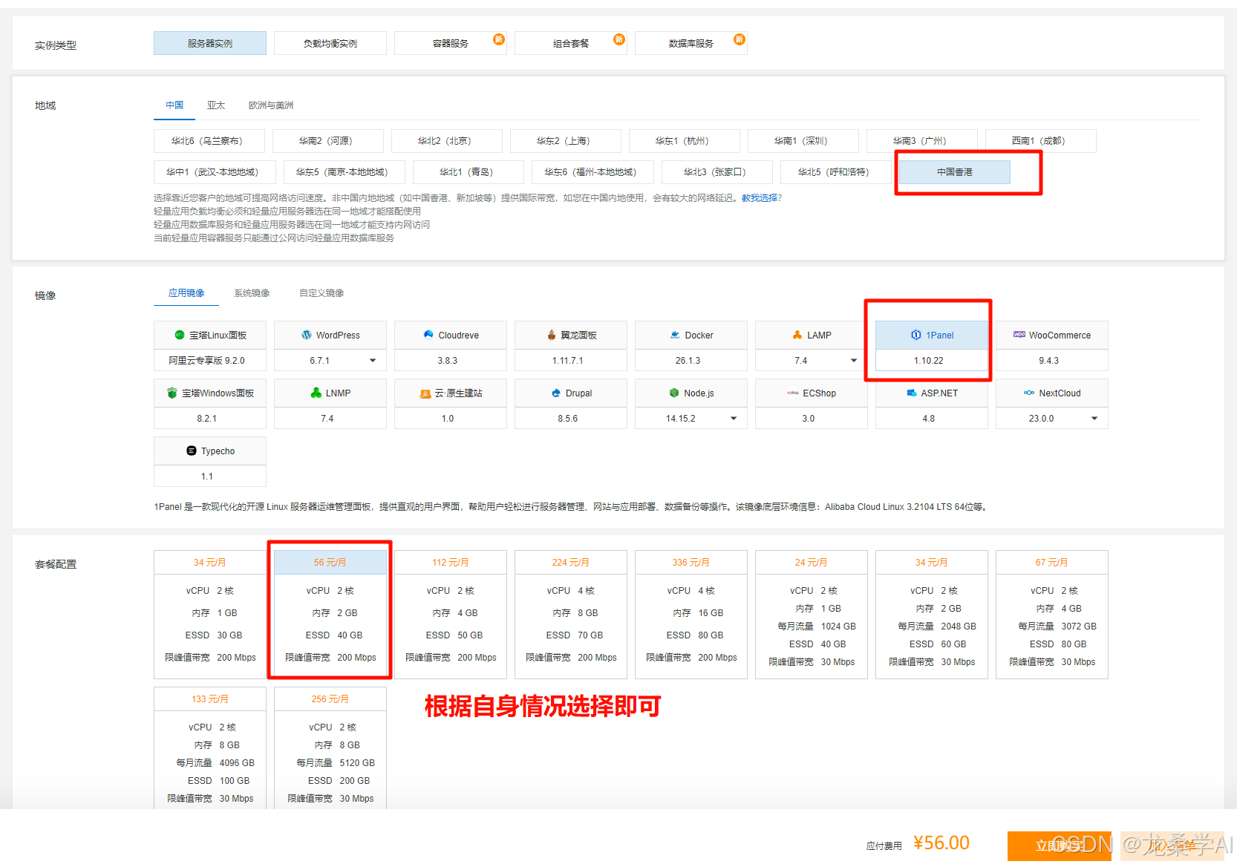Screen dimensions: 1237x867
Task: Choose the 华东1 (杭州) region
Action: pyautogui.click(x=685, y=140)
